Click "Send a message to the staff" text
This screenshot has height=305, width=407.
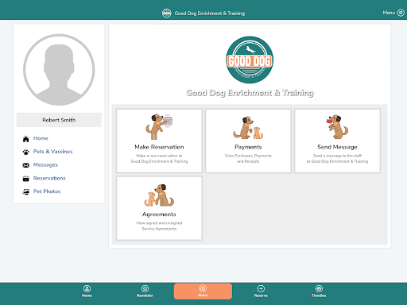click(337, 156)
